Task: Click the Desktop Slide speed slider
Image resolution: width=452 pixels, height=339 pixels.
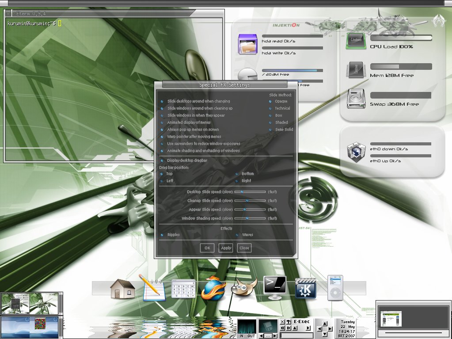Action: [x=250, y=192]
